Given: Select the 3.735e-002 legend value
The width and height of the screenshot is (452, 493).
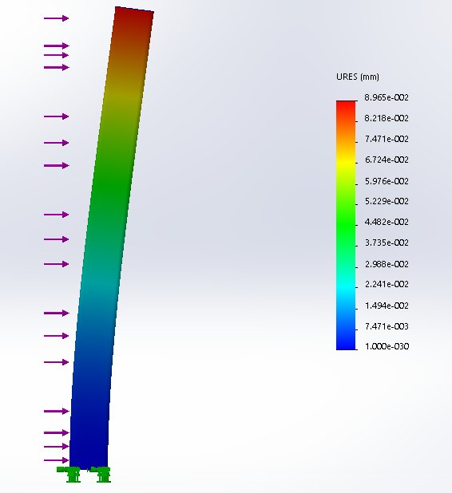Looking at the screenshot, I should 387,243.
